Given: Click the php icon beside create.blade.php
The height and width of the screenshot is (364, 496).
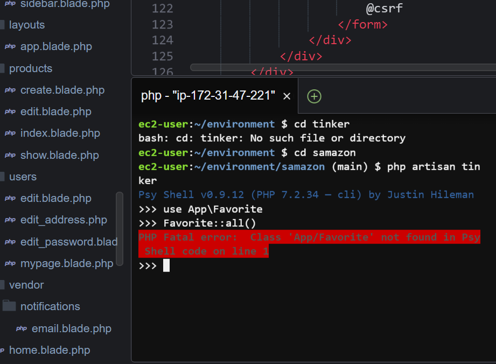Looking at the screenshot, I should 10,90.
